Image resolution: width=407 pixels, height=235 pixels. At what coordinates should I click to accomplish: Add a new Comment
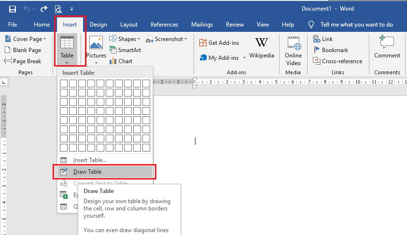[x=387, y=47]
